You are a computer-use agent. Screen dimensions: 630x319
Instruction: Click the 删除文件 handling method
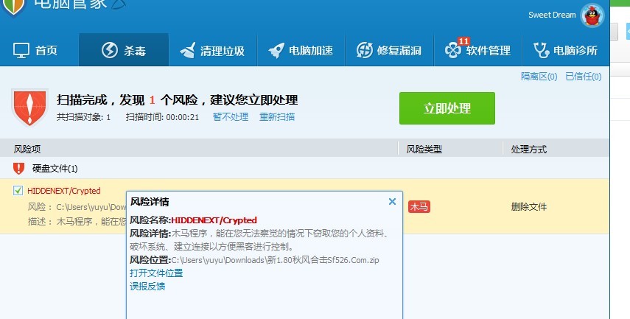(x=529, y=207)
